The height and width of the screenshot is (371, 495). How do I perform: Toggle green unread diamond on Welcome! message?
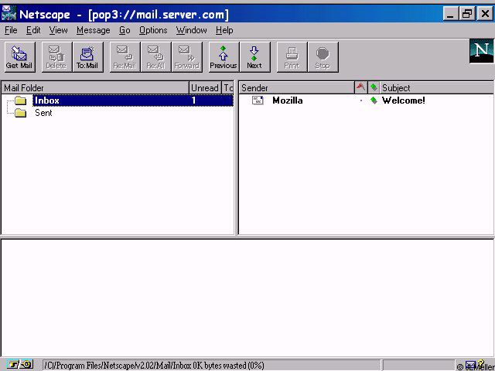coord(374,100)
